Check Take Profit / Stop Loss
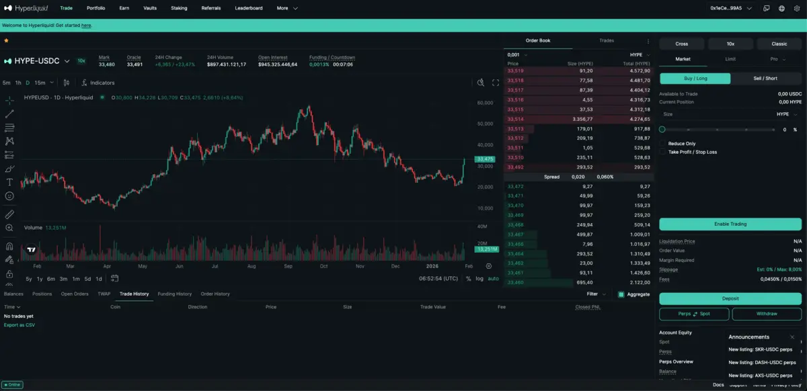Screen dimensions: 807x391 (663, 152)
